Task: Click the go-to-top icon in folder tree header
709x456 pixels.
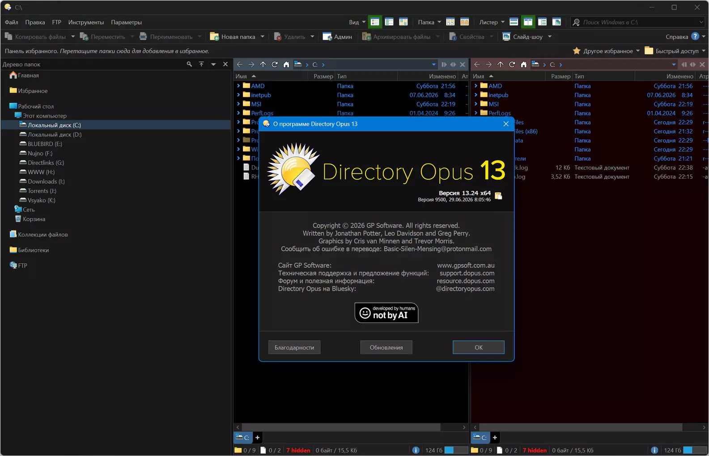Action: [201, 64]
